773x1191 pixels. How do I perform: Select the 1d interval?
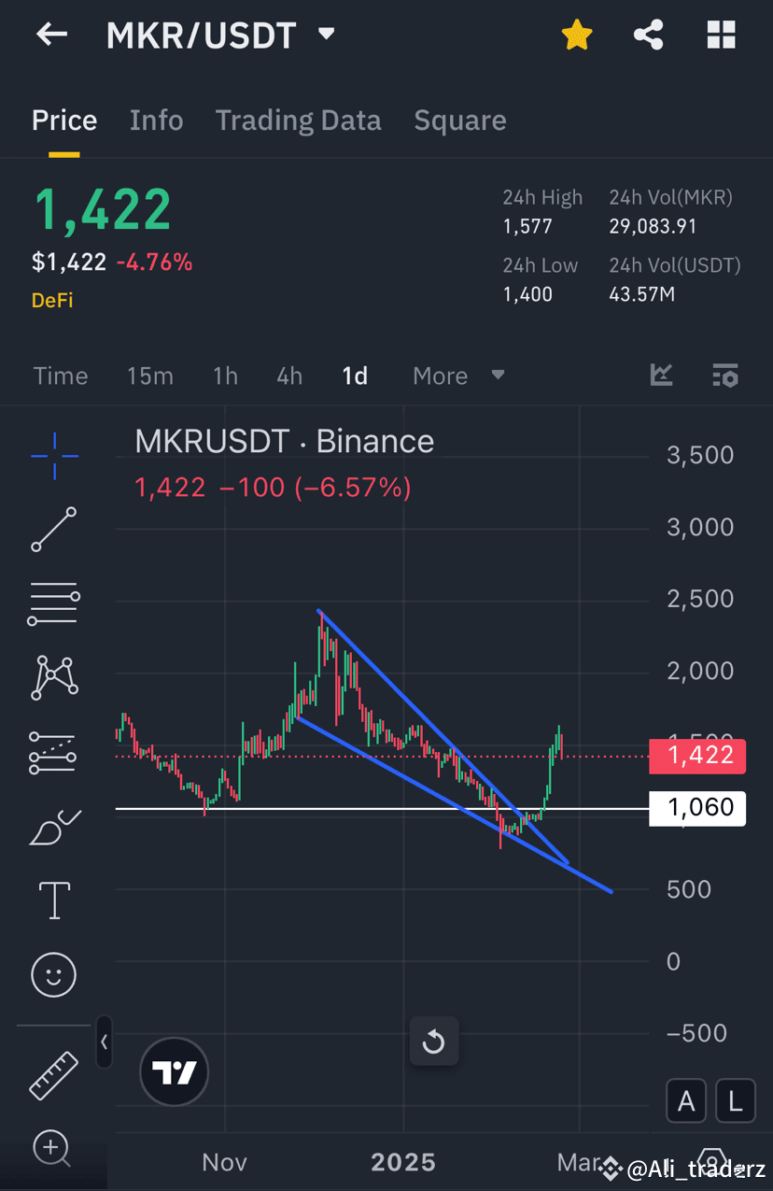pos(355,376)
